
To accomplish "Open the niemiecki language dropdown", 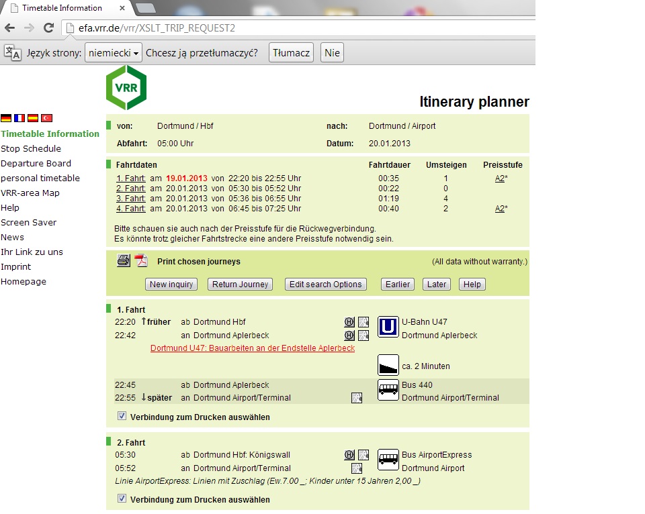I will point(114,52).
